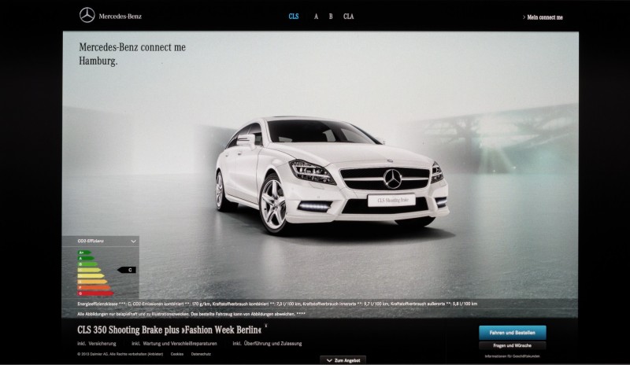Switch to the A model tab
The image size is (630, 365).
[x=317, y=17]
